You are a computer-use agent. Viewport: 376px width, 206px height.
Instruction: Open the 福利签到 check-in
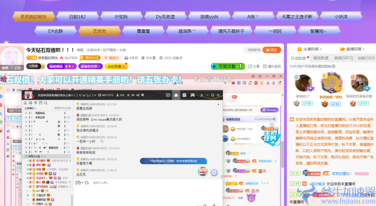[x=272, y=66]
